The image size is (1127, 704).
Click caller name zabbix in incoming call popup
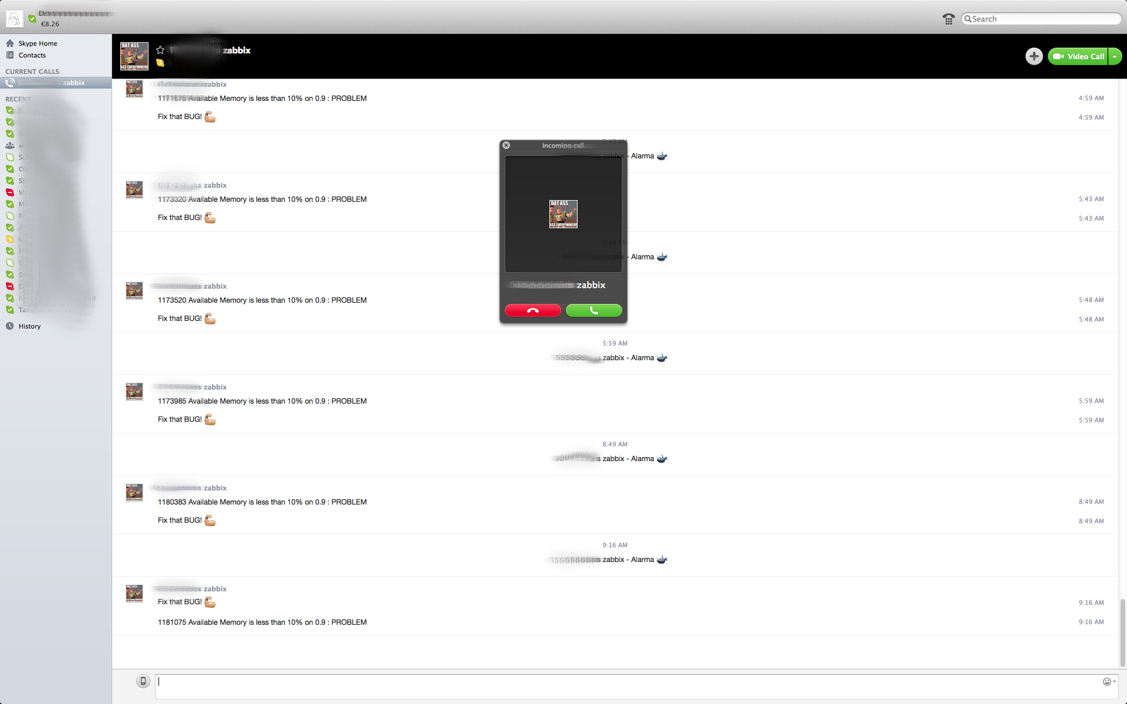591,285
